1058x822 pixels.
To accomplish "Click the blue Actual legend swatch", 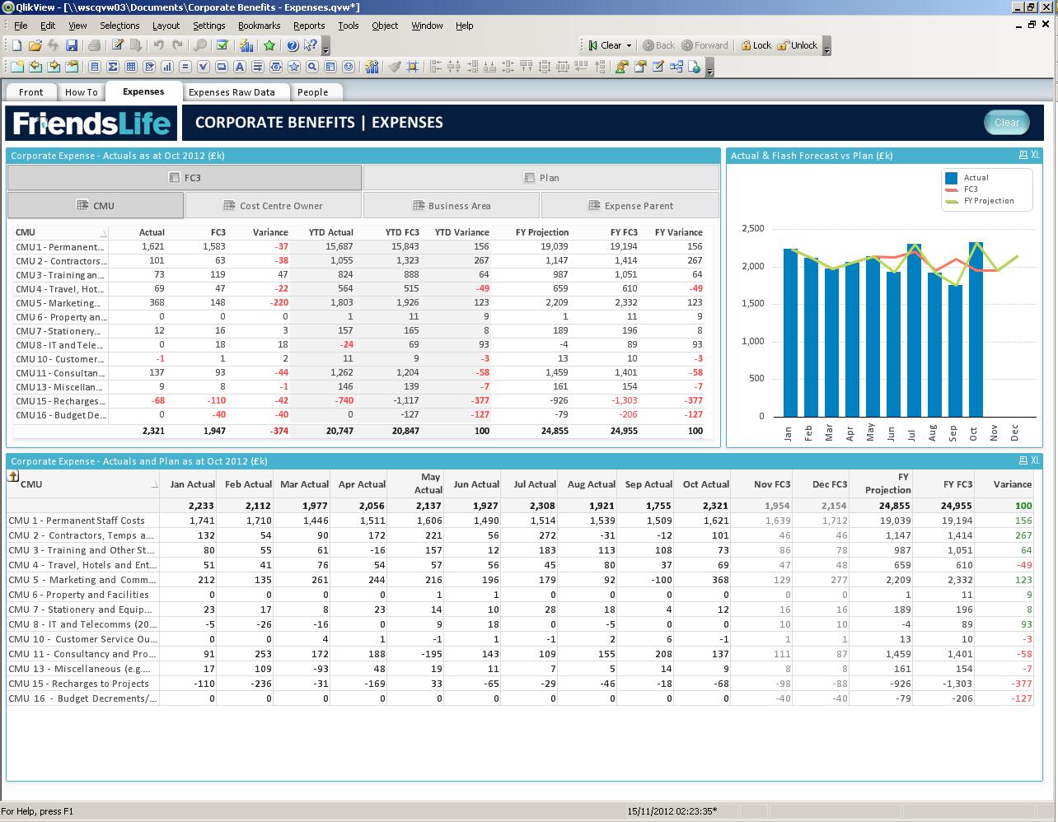I will pos(952,178).
